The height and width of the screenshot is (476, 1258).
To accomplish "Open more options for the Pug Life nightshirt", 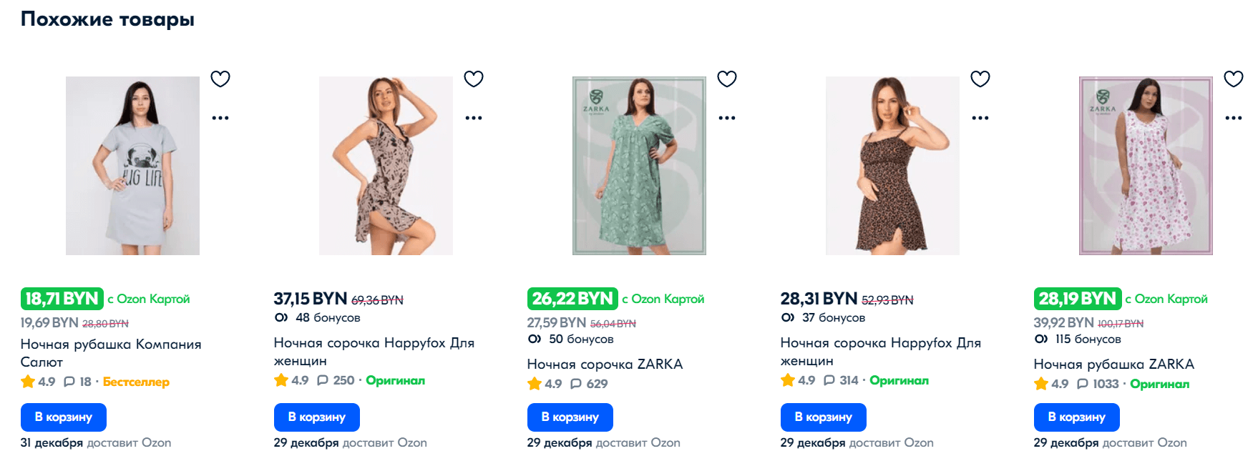I will [220, 118].
